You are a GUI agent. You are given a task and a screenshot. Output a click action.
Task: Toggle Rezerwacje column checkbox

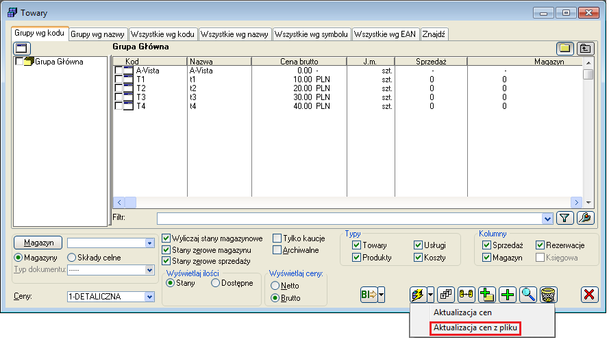point(540,245)
